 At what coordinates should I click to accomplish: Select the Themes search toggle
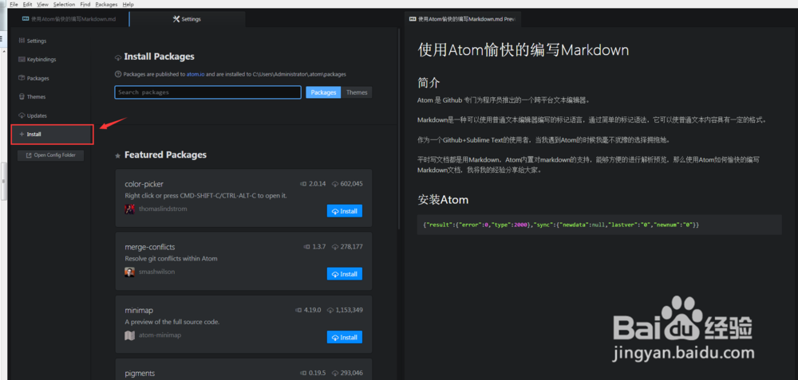(x=357, y=92)
